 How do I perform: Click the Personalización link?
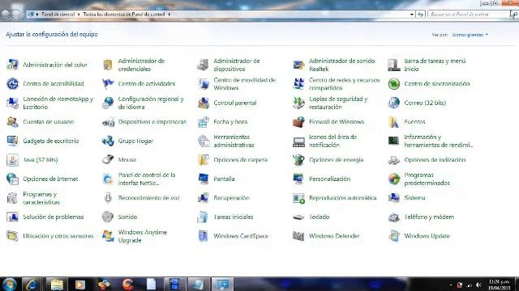330,179
